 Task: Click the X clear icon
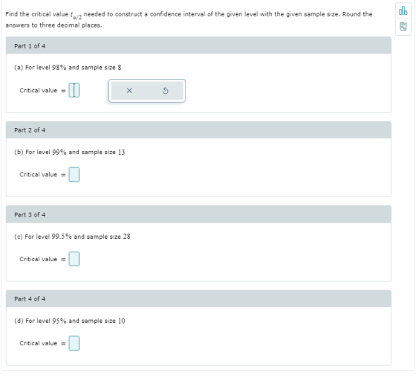tap(129, 91)
